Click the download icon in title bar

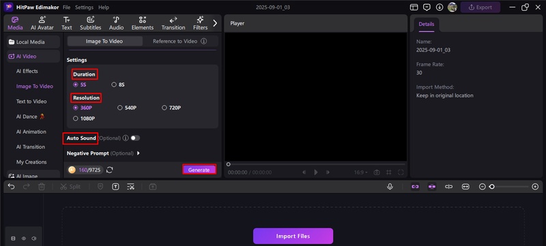pos(440,7)
